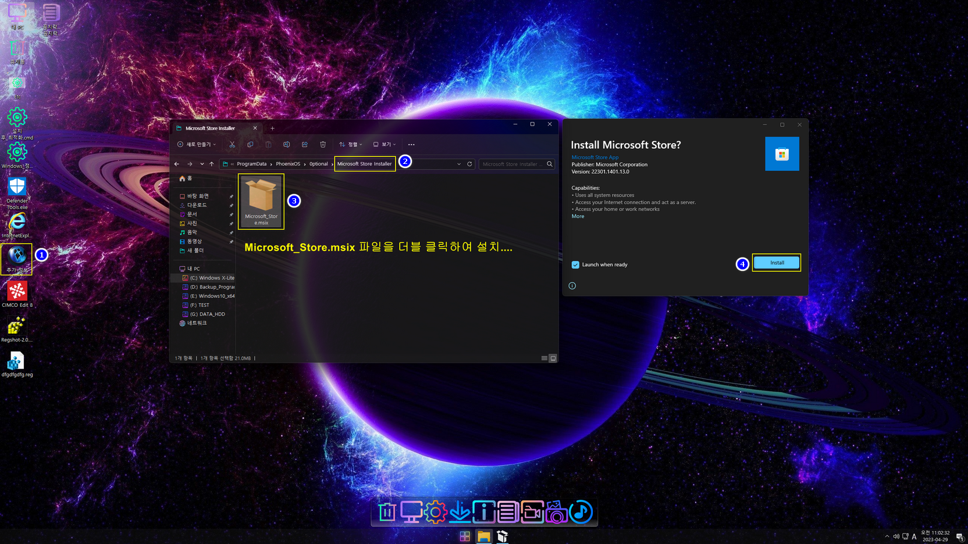This screenshot has height=544, width=968.
Task: Open the monitor dock icon
Action: pos(411,512)
